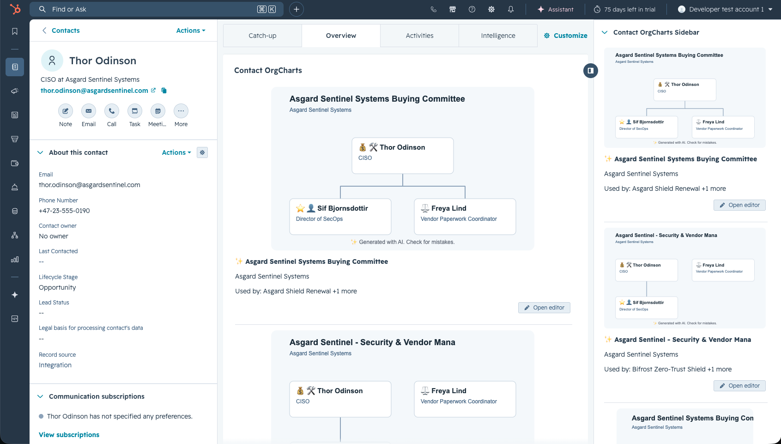Image resolution: width=781 pixels, height=444 pixels.
Task: Click Open editor under the sidebar Buying Committee card
Action: pyautogui.click(x=739, y=205)
